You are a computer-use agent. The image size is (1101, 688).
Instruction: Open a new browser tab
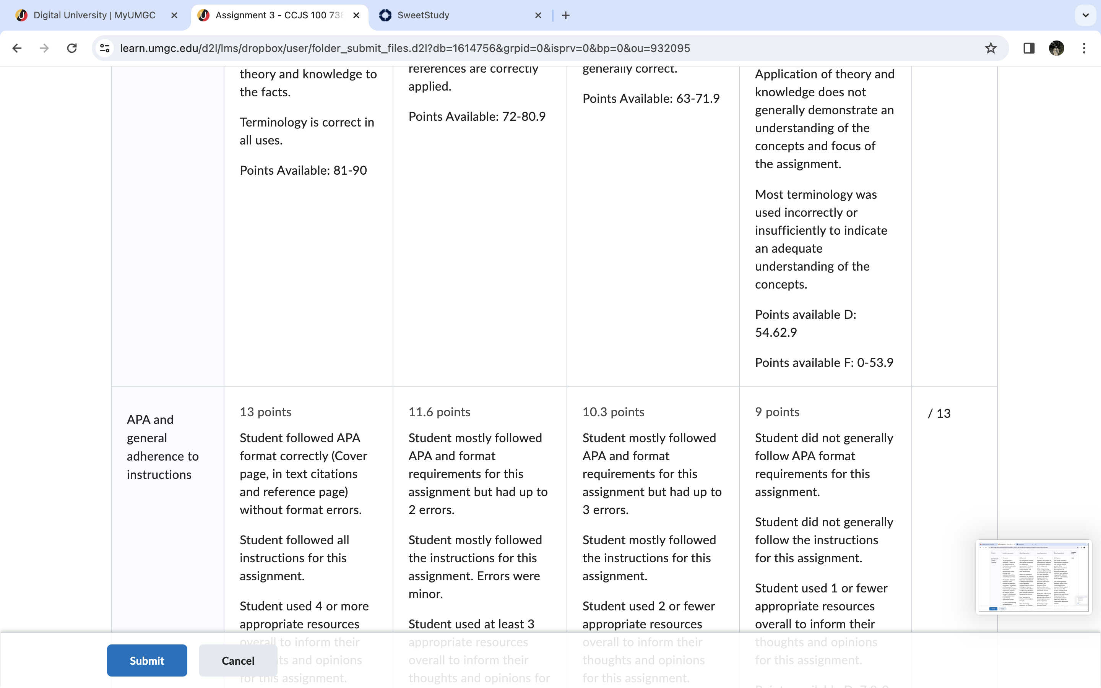(565, 15)
